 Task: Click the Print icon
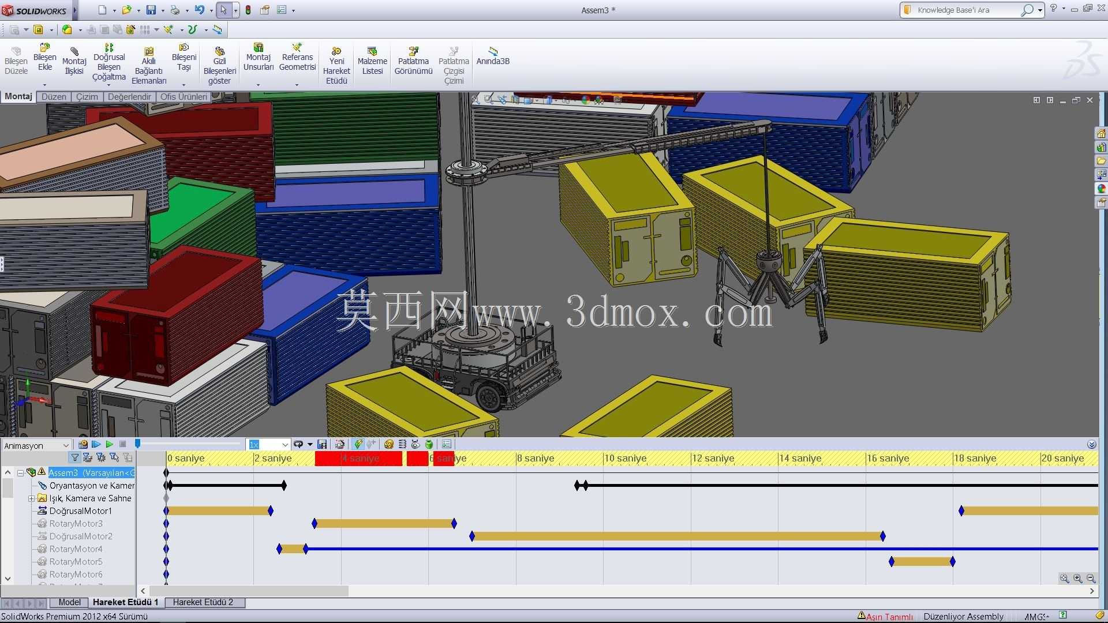(x=175, y=10)
